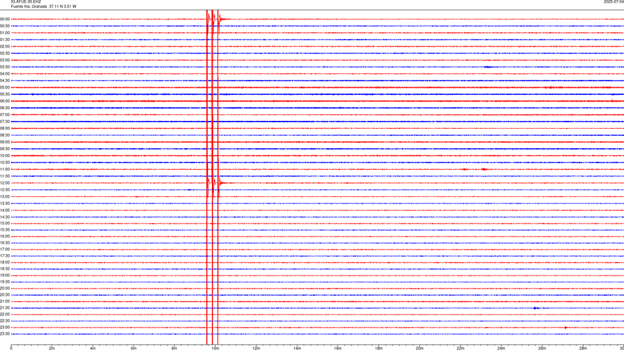The height and width of the screenshot is (351, 624).
Task: Click the 14m tick on the time axis
Action: (297, 348)
